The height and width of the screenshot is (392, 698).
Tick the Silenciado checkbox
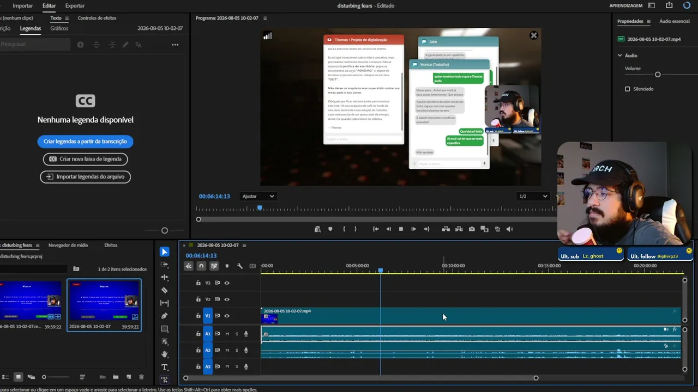[x=627, y=89]
